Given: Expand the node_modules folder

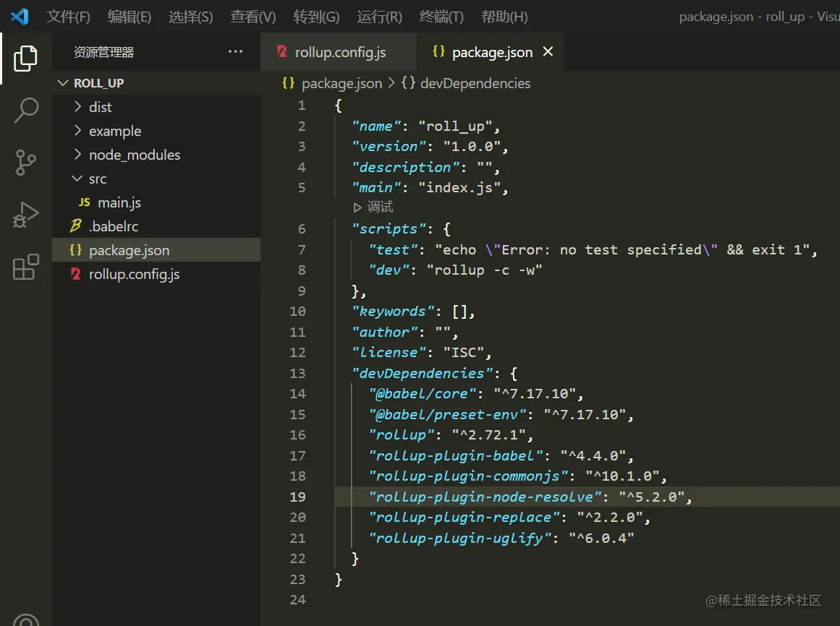Looking at the screenshot, I should (77, 154).
